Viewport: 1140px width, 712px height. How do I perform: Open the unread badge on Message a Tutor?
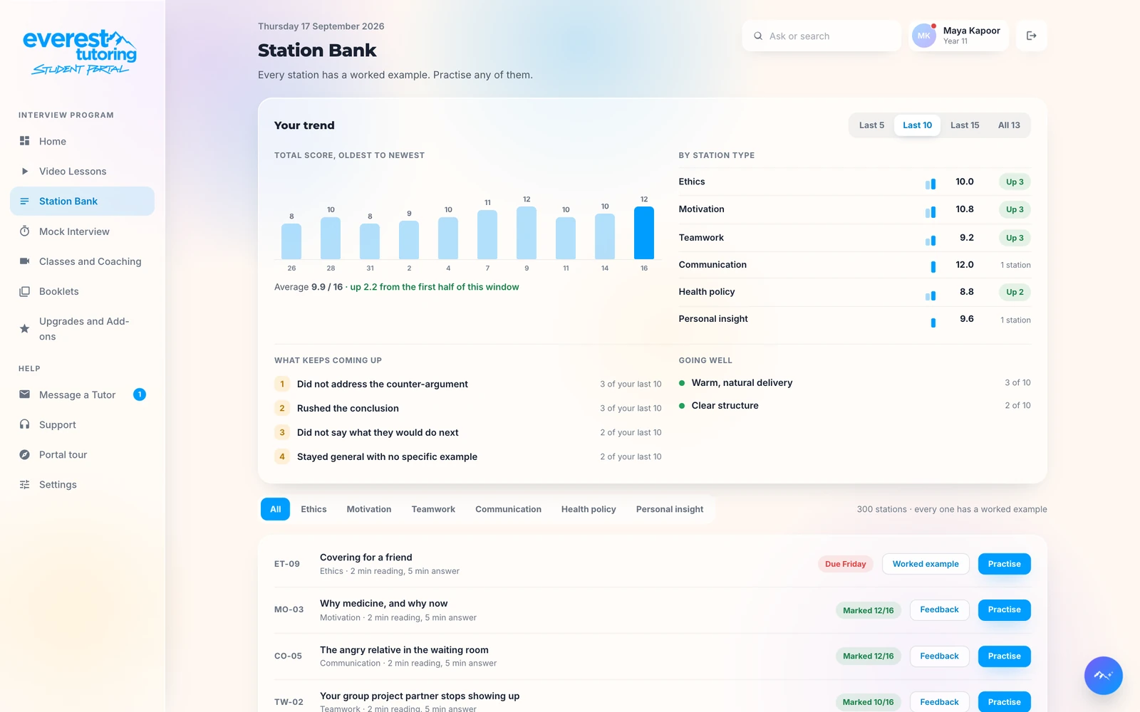[140, 394]
